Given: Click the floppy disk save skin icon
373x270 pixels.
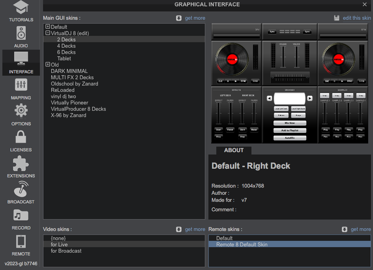Looking at the screenshot, I should [x=337, y=18].
